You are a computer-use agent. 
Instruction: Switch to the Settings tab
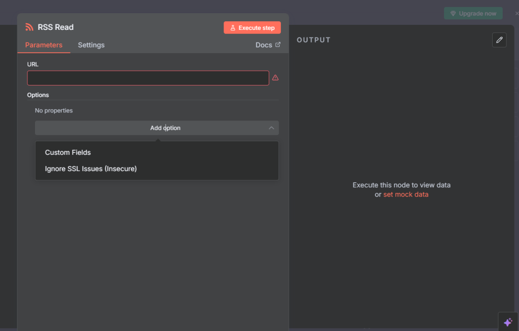pos(91,45)
